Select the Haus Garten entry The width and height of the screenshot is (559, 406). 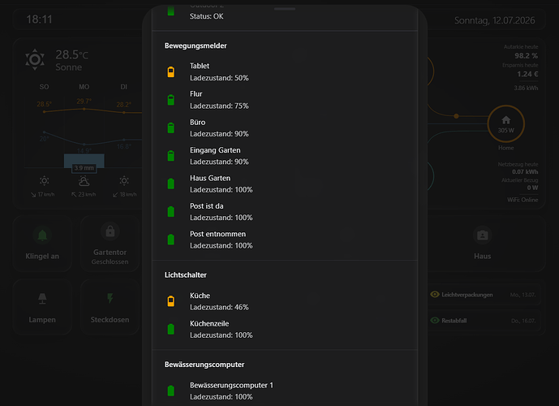click(285, 184)
